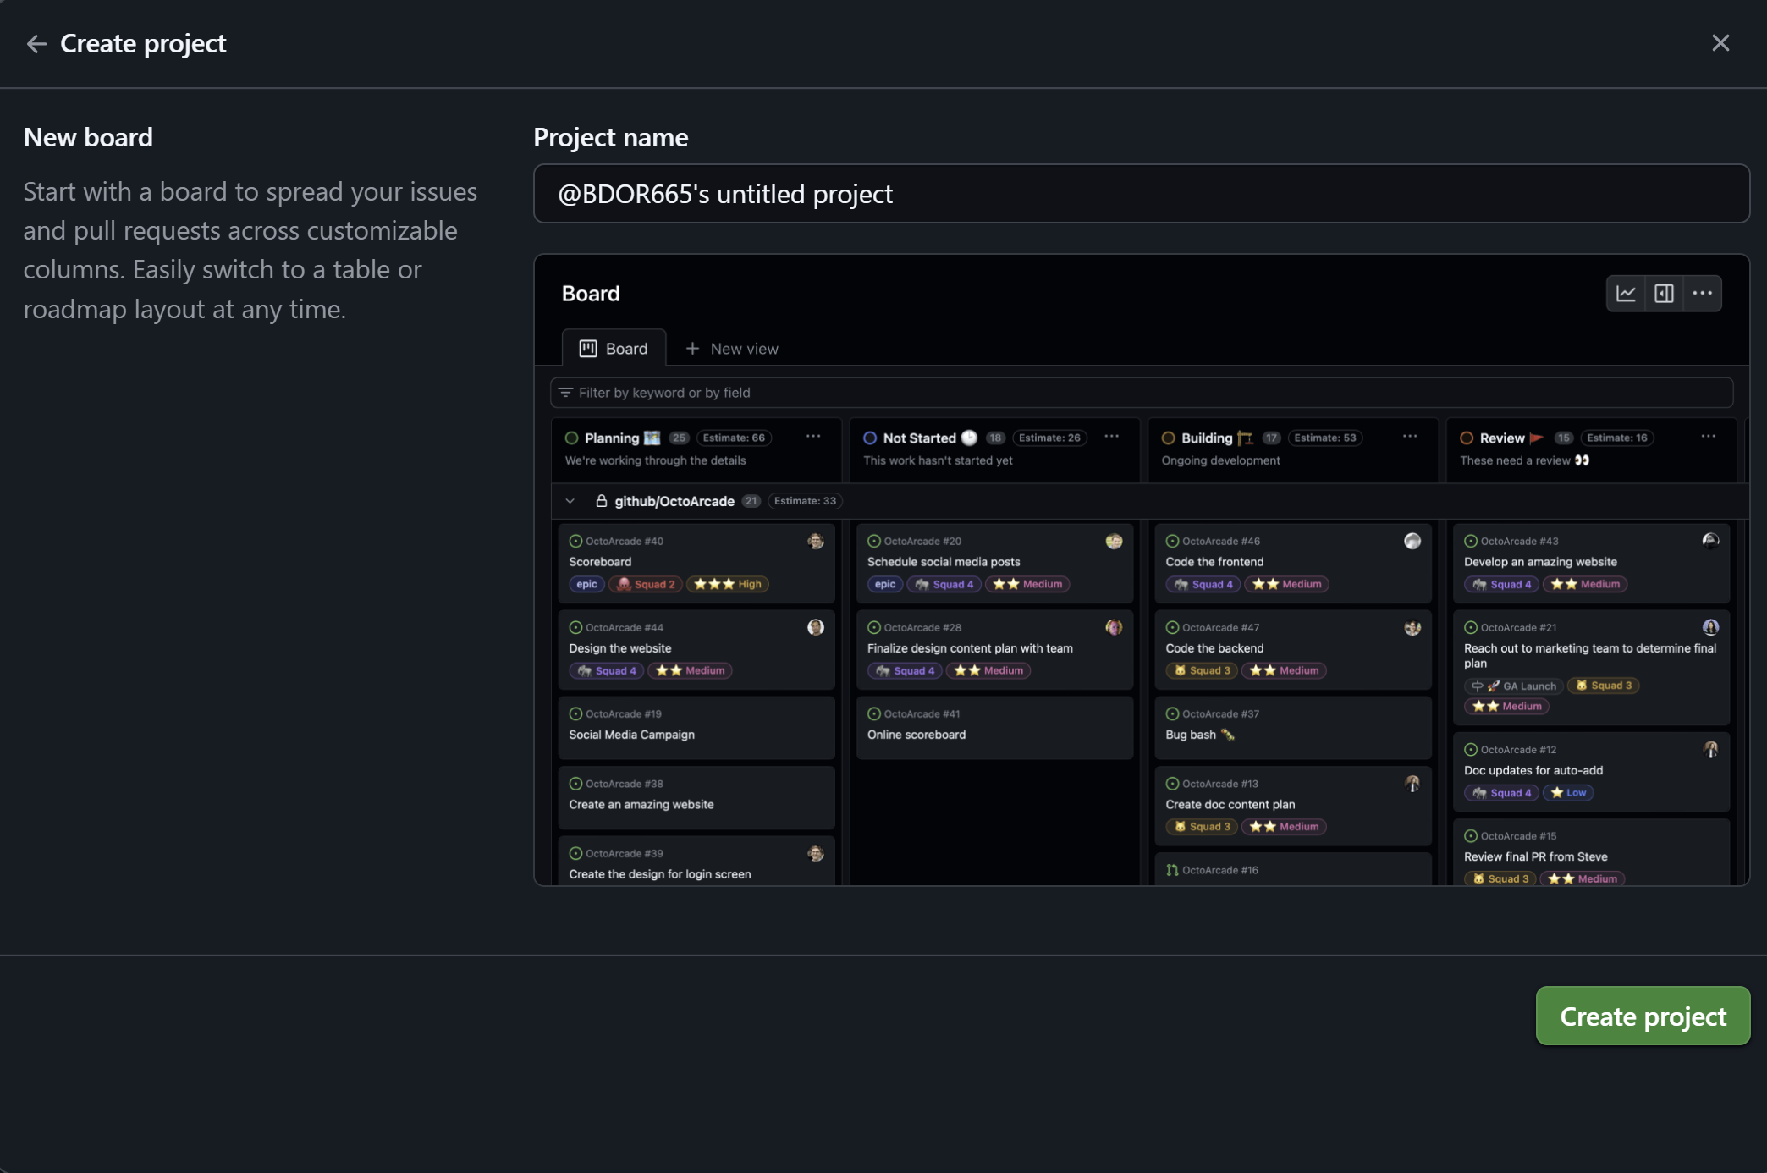Image resolution: width=1767 pixels, height=1173 pixels.
Task: Click the Not Started status circle
Action: point(870,438)
